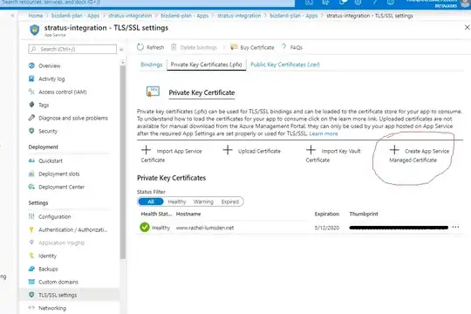Select the Warning status filter
Screen dimensions: 471x314
pos(203,201)
